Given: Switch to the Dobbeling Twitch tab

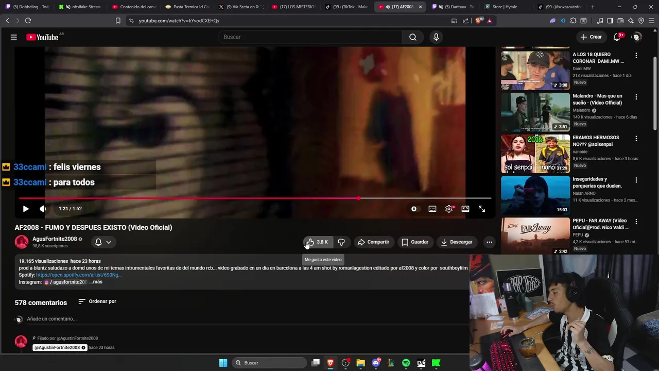Looking at the screenshot, I should click(28, 7).
